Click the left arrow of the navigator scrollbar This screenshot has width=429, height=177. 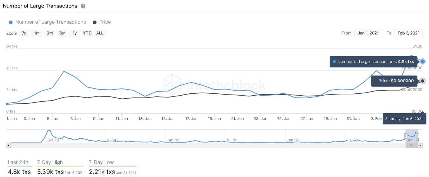click(x=8, y=145)
